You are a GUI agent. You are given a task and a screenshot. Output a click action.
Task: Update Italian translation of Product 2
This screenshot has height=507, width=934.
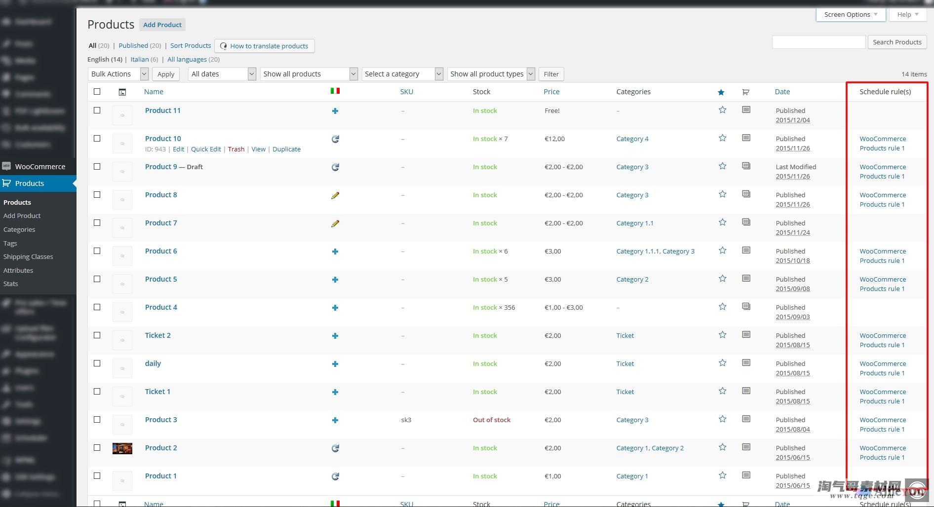tap(335, 448)
